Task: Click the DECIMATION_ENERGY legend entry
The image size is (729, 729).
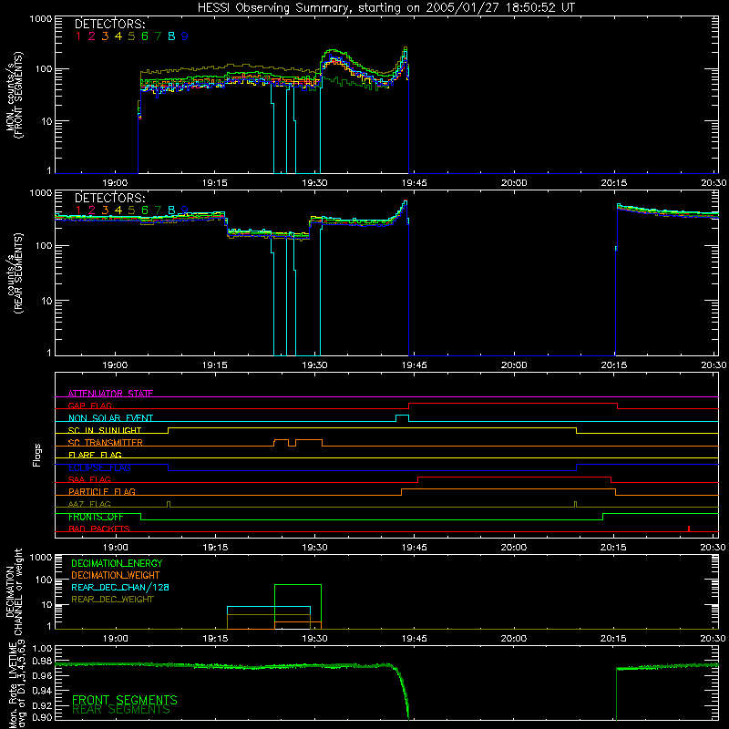Action: point(117,563)
